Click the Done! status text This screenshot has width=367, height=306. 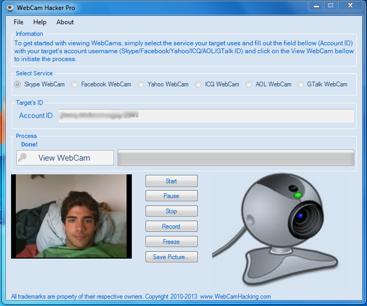(29, 144)
